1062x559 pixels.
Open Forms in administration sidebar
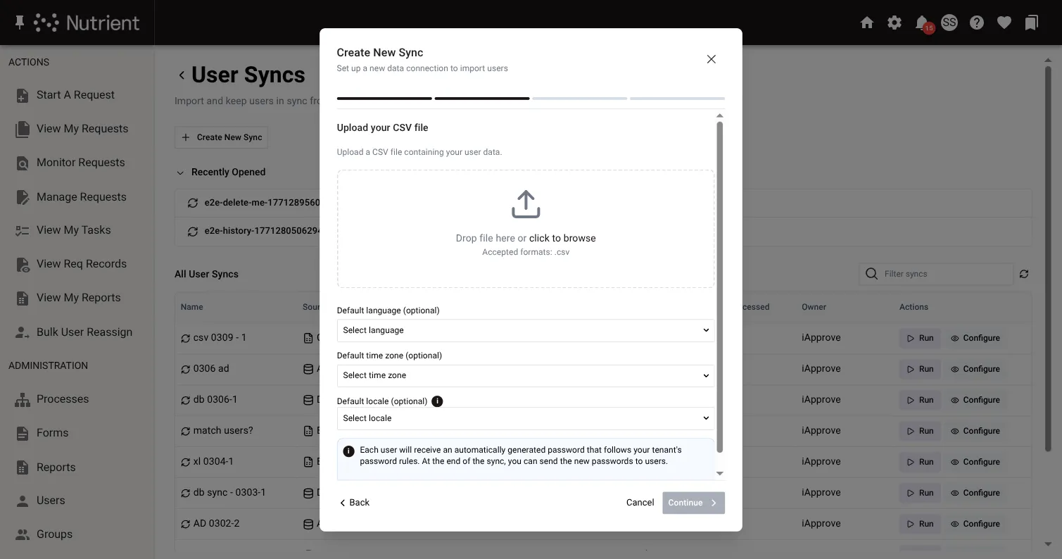tap(52, 433)
